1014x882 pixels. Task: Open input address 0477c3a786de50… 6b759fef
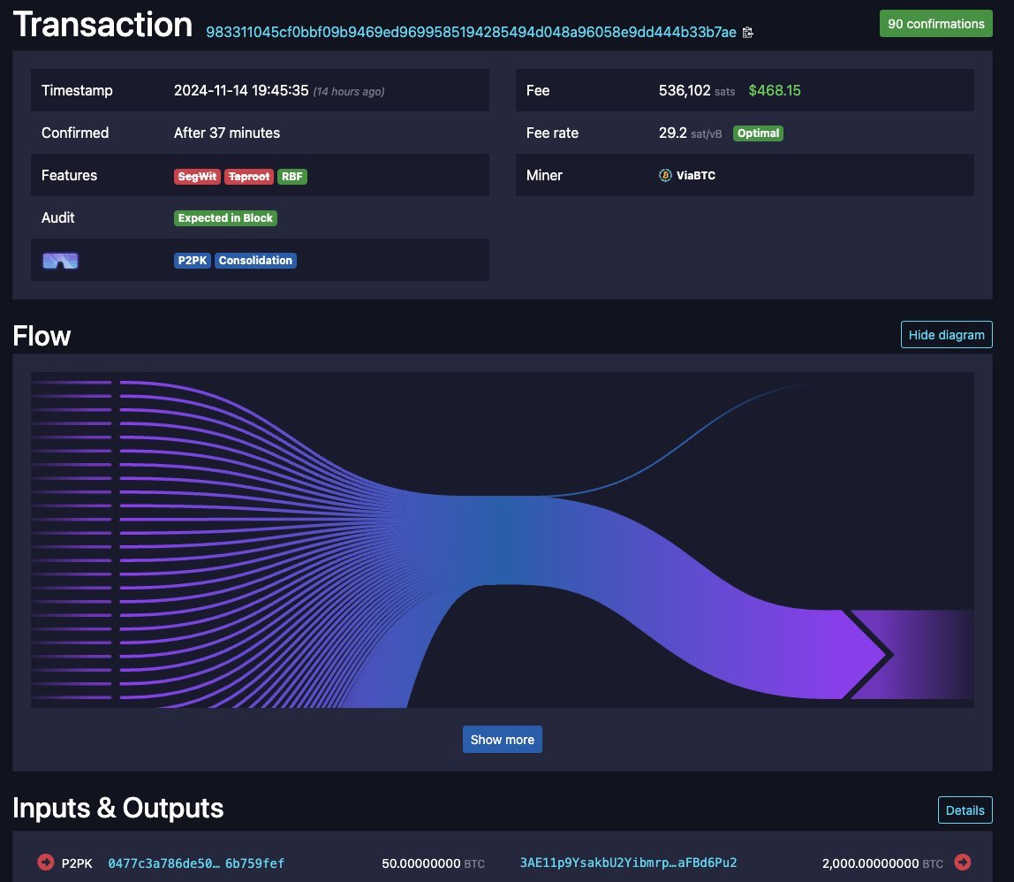tap(196, 863)
